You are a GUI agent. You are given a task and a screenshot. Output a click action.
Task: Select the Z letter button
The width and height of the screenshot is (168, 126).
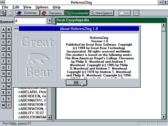pyautogui.click(x=9, y=105)
